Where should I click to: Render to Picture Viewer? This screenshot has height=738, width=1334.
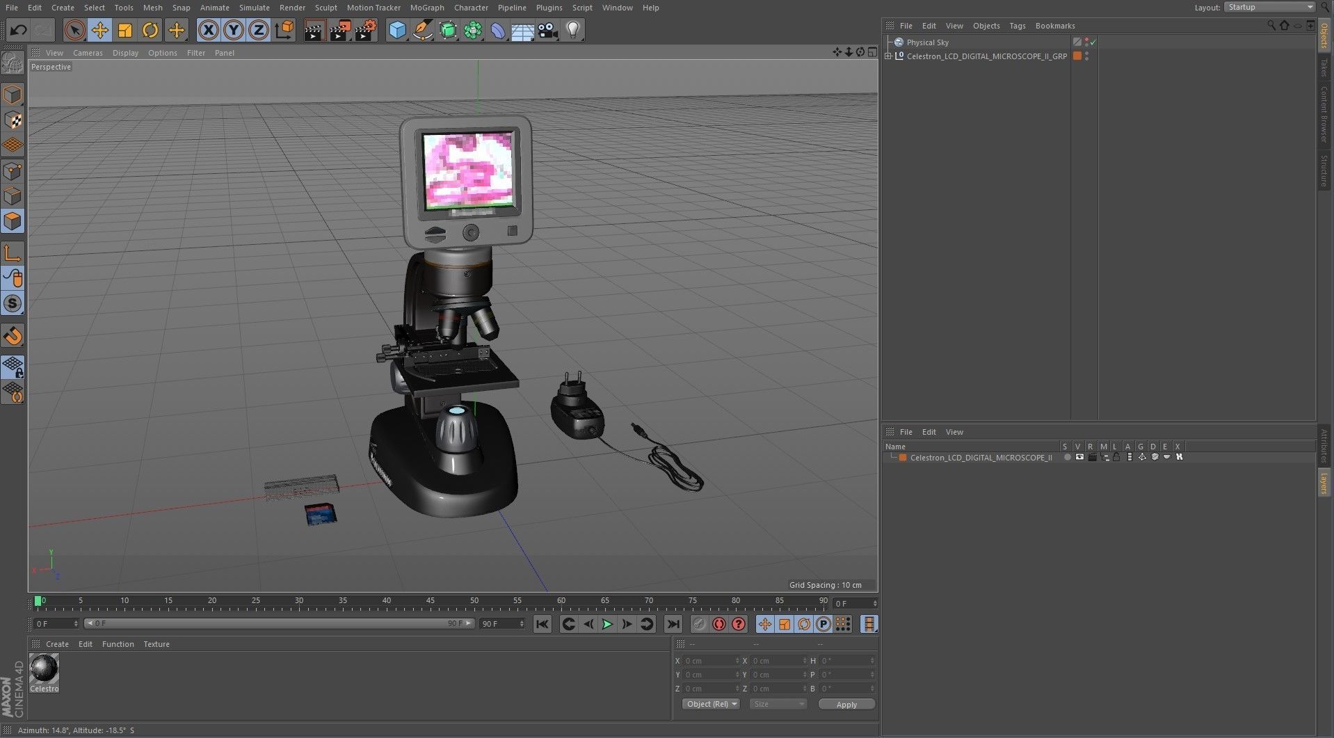pyautogui.click(x=340, y=30)
